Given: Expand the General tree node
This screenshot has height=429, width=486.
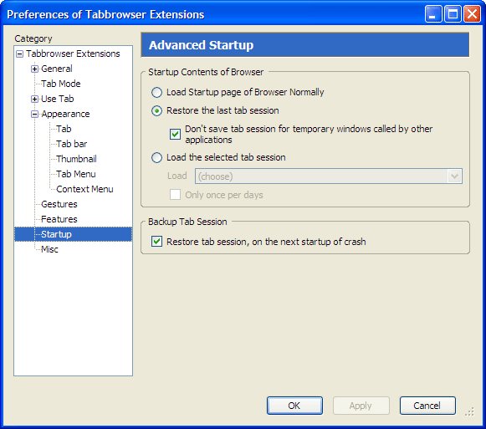Looking at the screenshot, I should [35, 69].
